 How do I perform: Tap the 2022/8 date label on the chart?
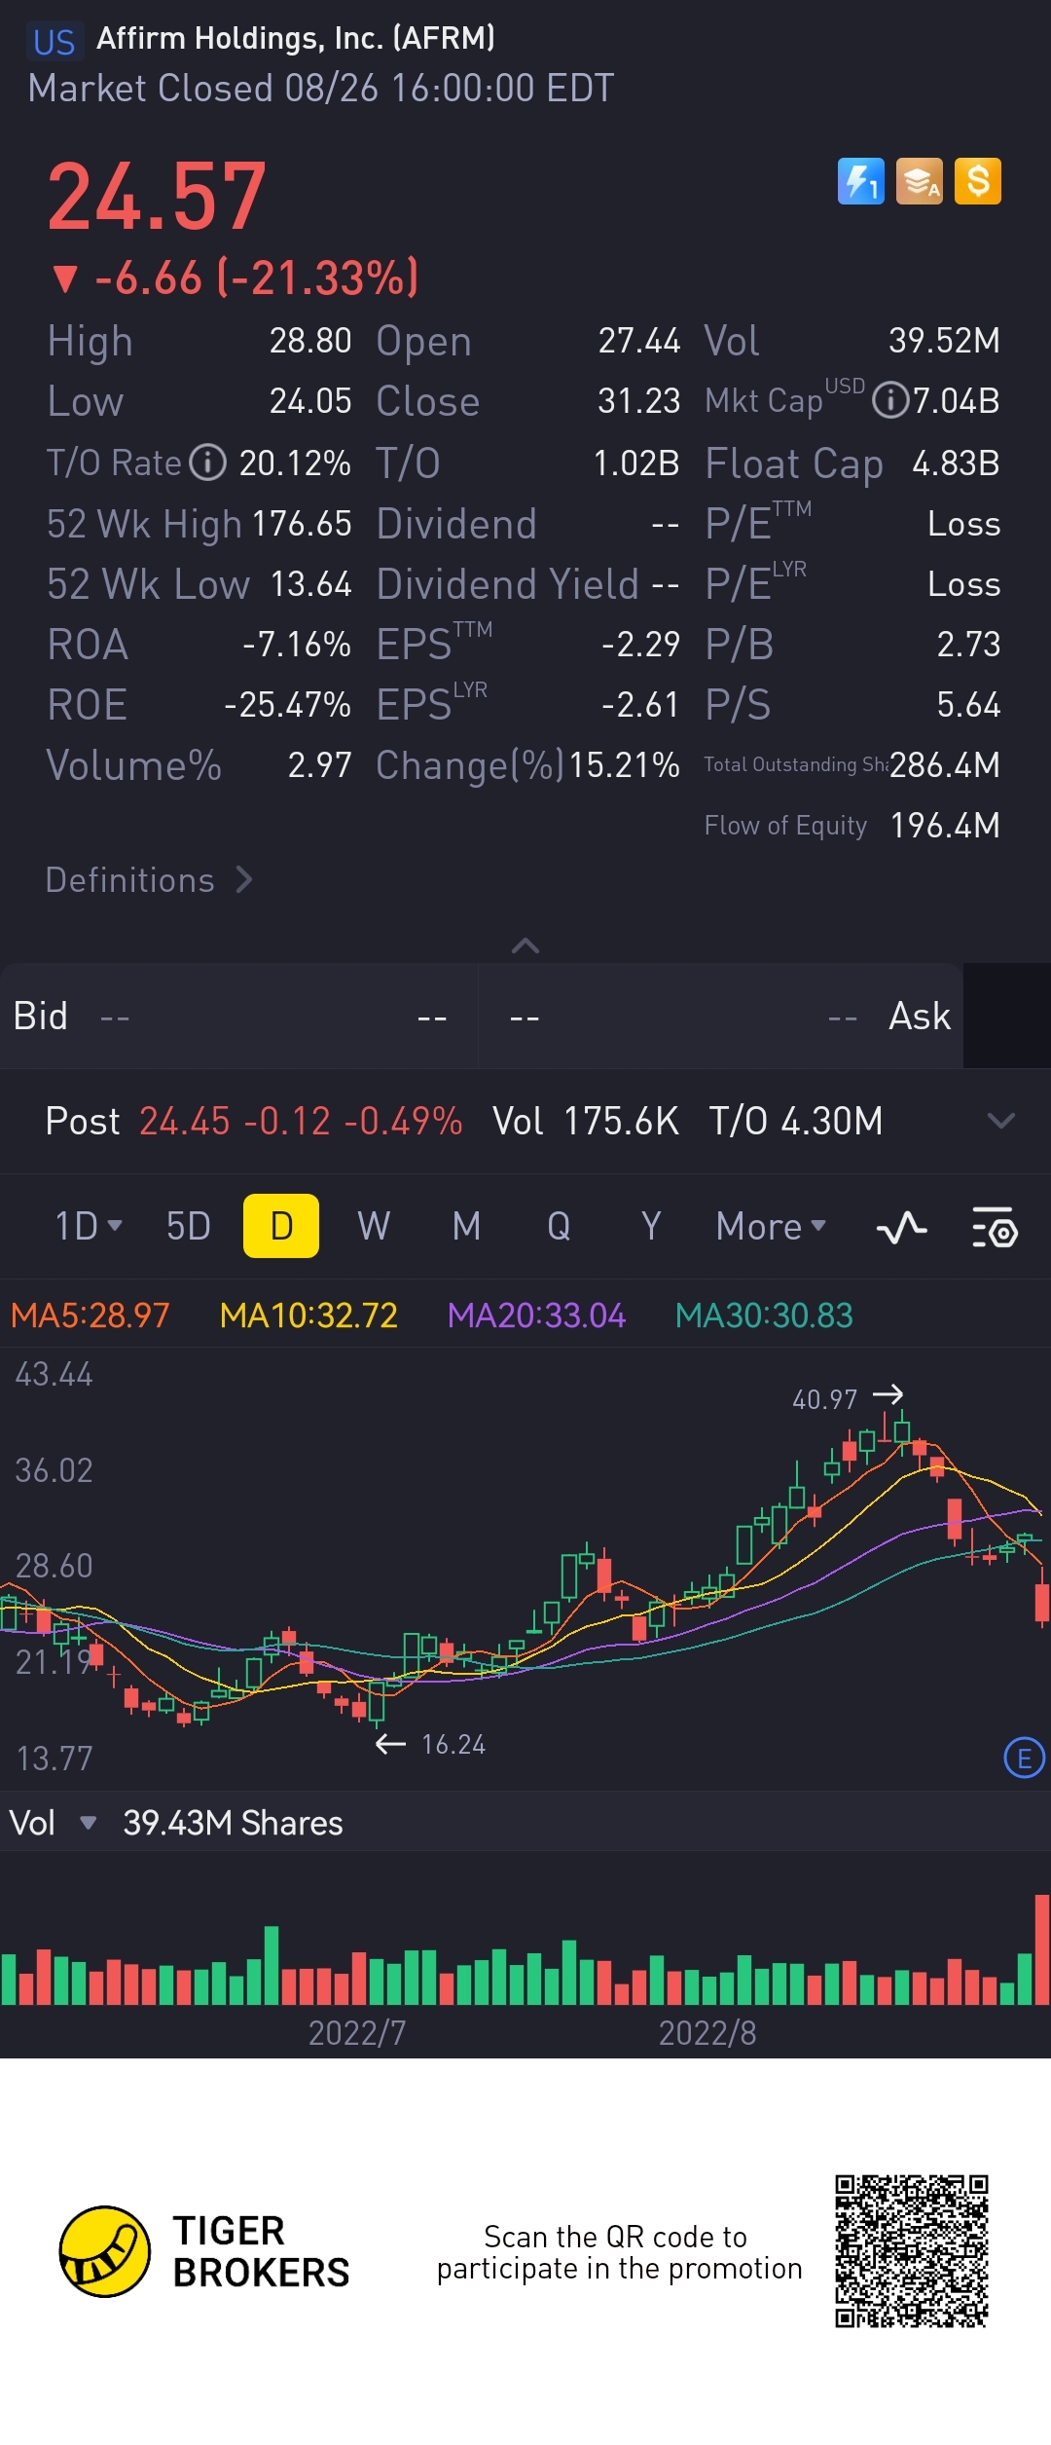707,2033
